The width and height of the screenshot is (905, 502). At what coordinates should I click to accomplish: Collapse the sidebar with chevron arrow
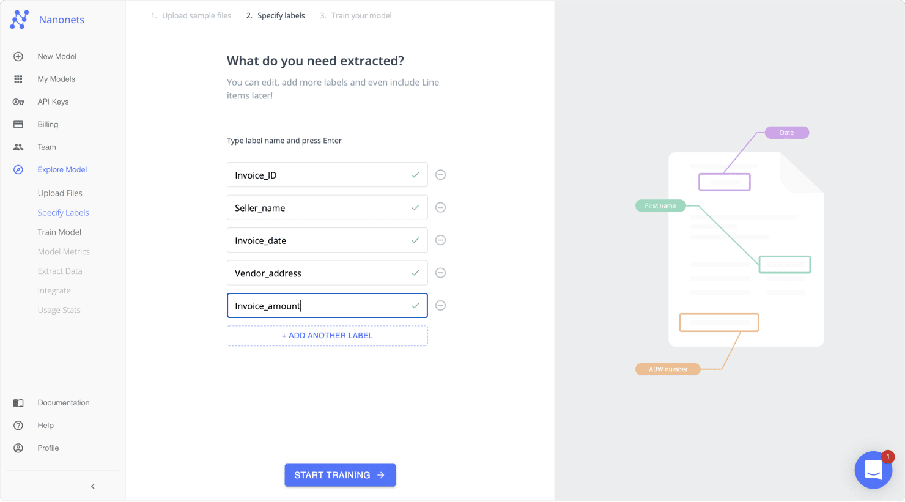(x=93, y=487)
